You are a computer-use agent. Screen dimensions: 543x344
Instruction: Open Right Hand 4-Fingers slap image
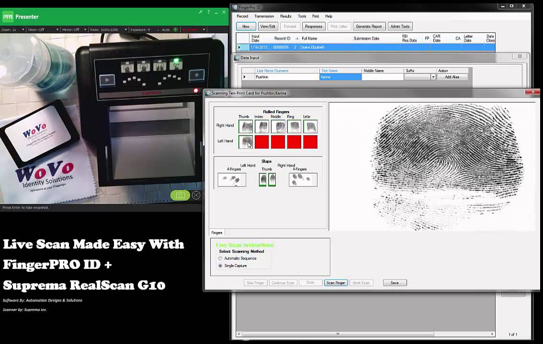(x=303, y=180)
